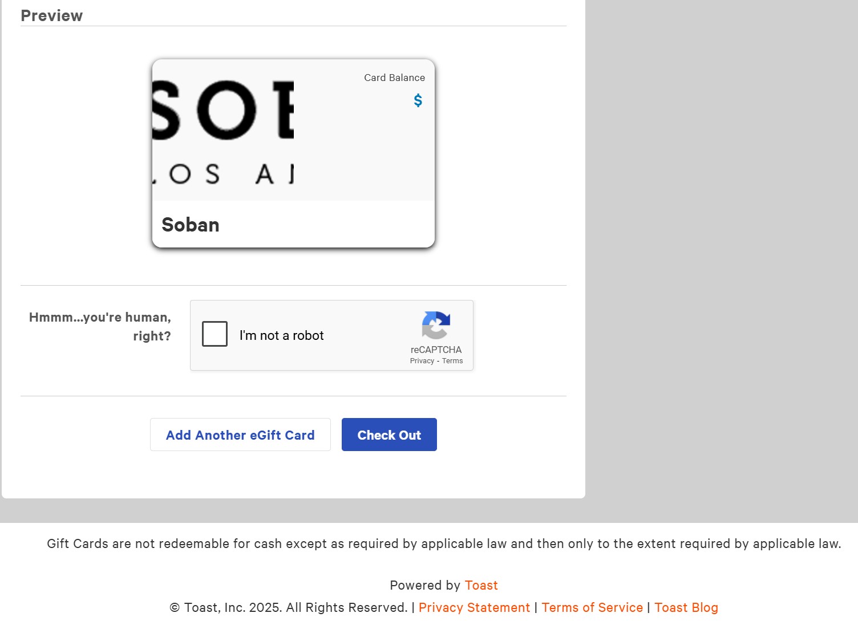Open the Terms of Service link
Screen dimensions: 858x625
pos(592,608)
